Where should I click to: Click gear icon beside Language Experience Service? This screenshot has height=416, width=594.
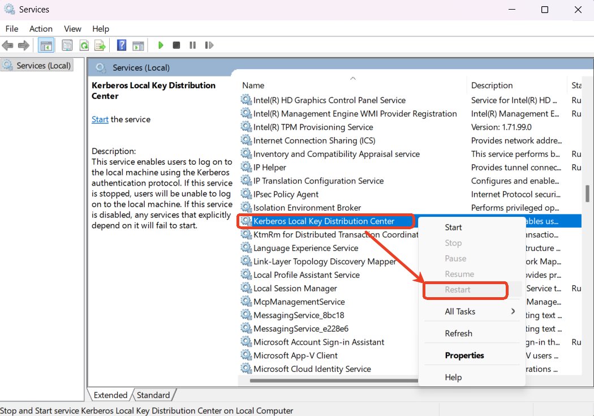(x=246, y=248)
